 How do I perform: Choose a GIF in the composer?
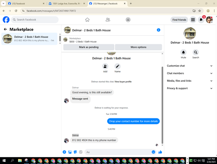pos(81,152)
